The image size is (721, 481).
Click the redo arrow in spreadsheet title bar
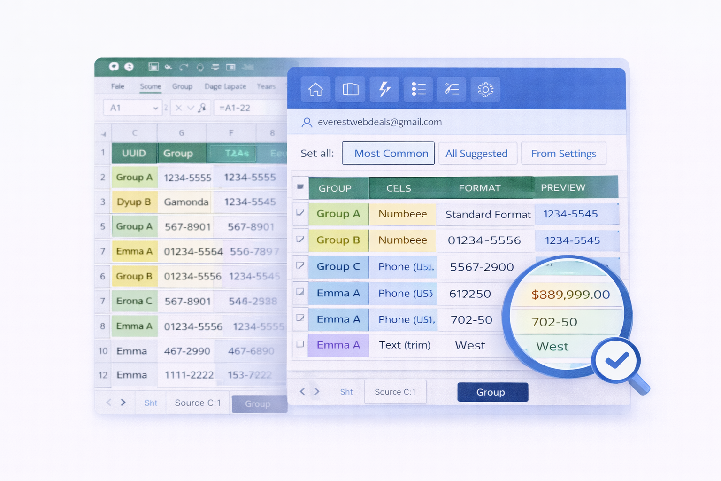184,67
